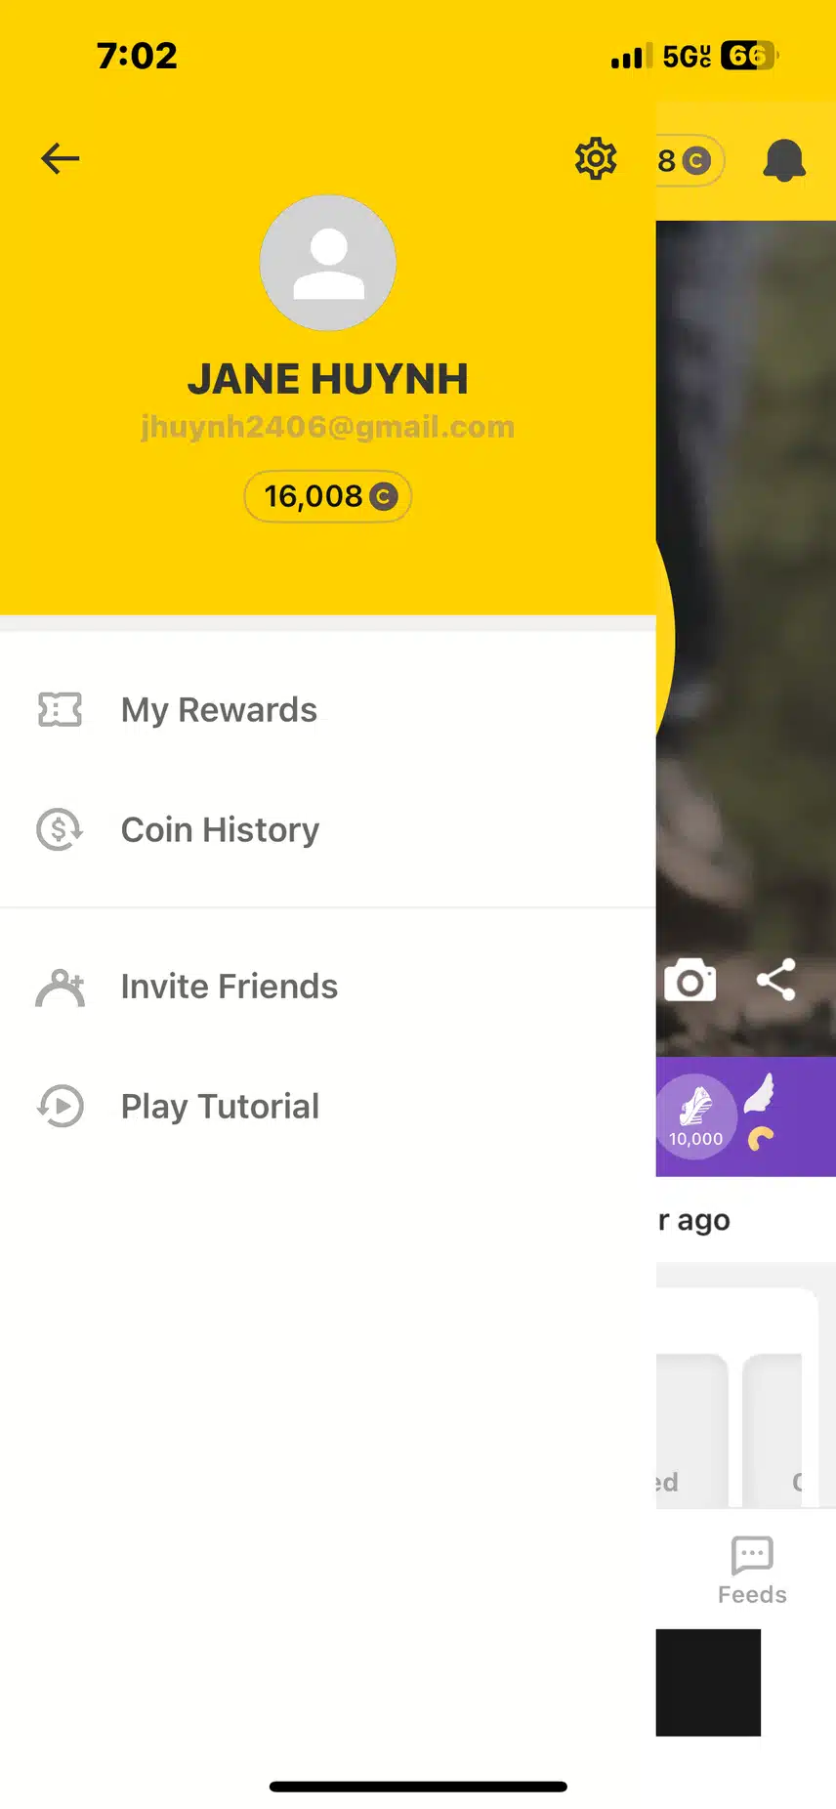Tap the My Rewards ticket icon

click(60, 710)
